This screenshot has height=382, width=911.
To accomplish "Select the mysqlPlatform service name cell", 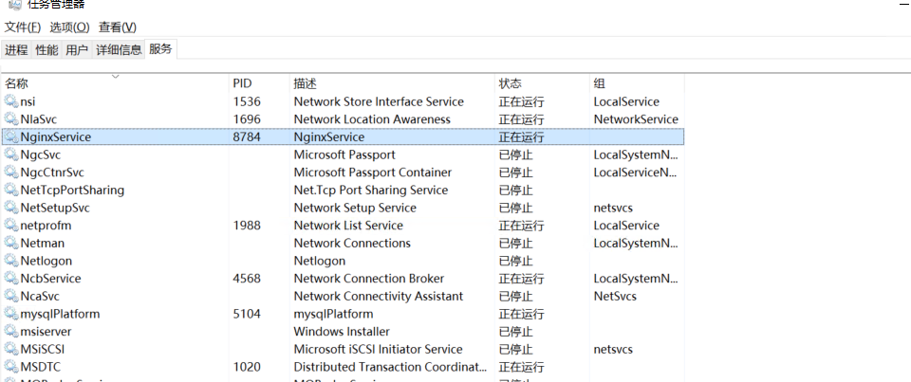I will coord(60,314).
